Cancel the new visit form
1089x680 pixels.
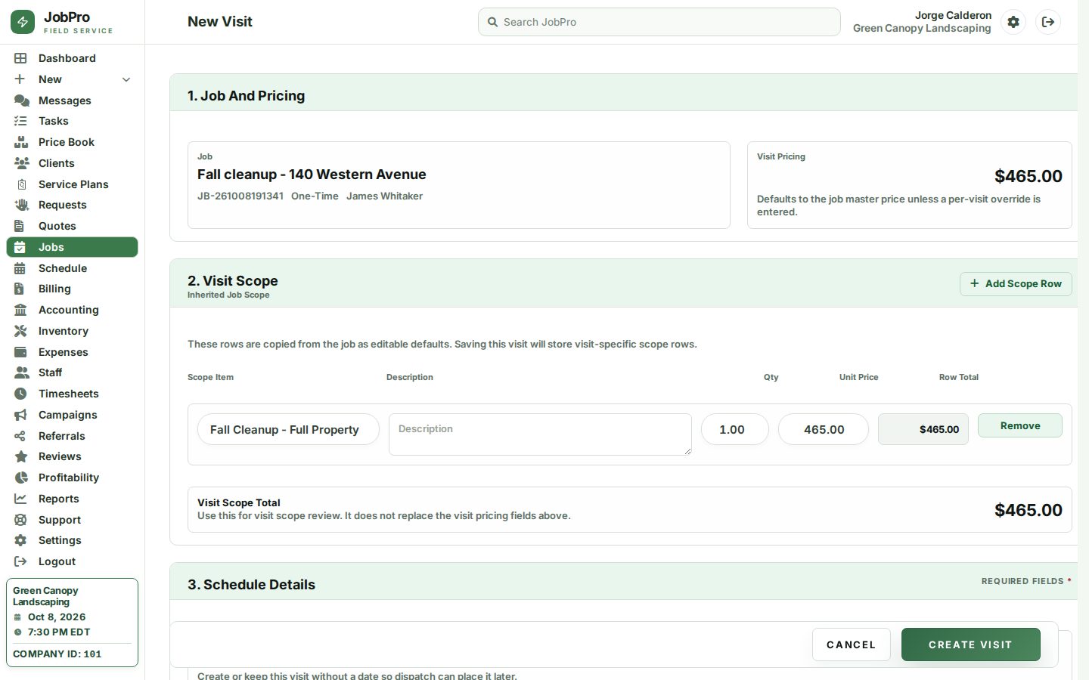(852, 644)
